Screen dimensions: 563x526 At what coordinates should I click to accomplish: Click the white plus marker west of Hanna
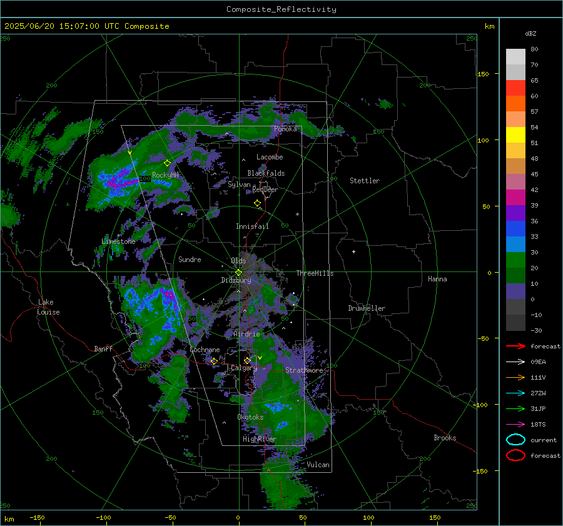353,251
